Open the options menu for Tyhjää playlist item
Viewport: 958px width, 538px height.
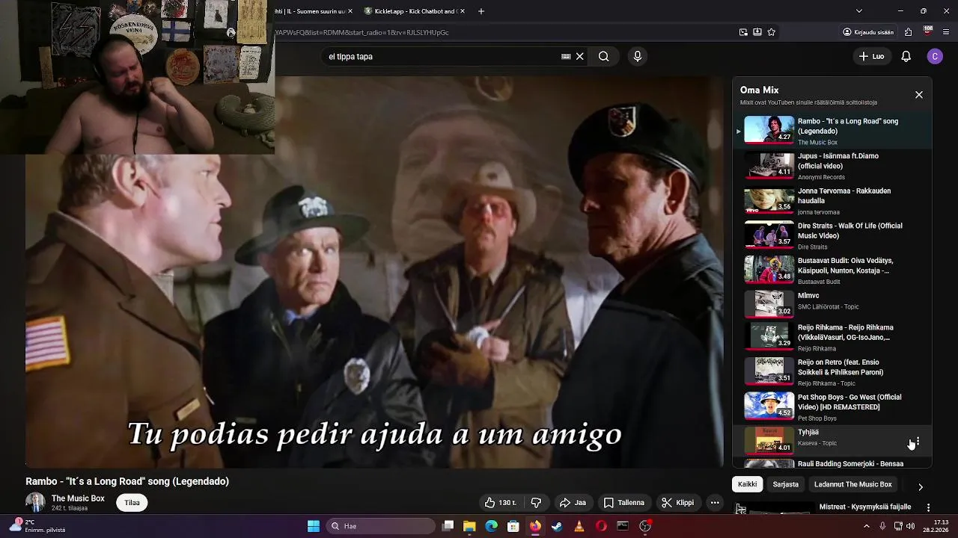(918, 442)
